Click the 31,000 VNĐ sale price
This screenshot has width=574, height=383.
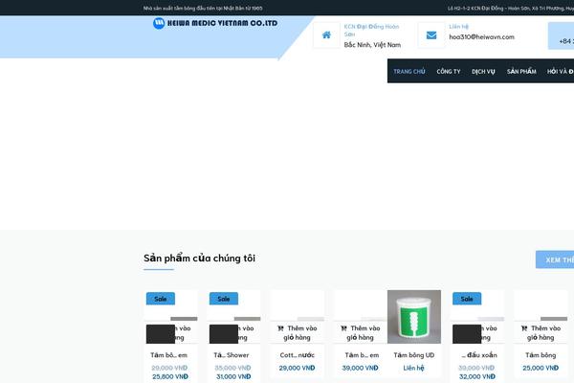click(233, 376)
